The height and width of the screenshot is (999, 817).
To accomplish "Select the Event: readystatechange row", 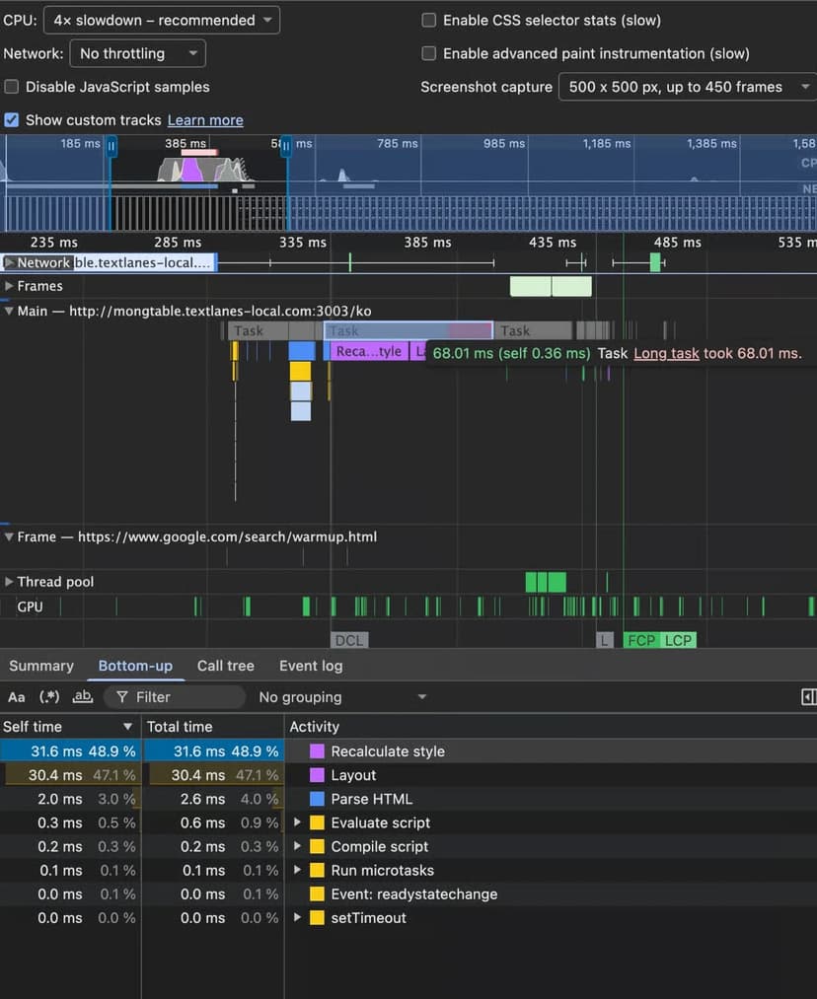I will point(408,893).
